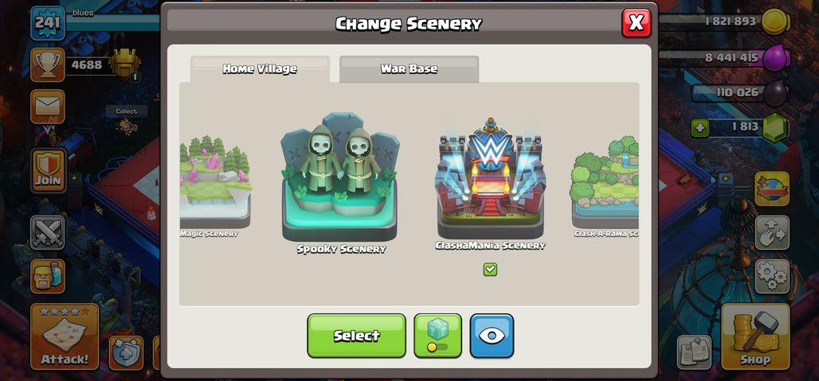Switch to the War Base tab

coord(409,68)
